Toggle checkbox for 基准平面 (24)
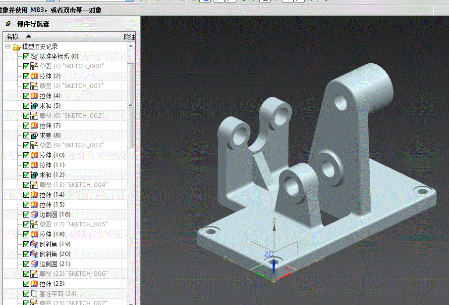The width and height of the screenshot is (449, 305). click(x=26, y=294)
